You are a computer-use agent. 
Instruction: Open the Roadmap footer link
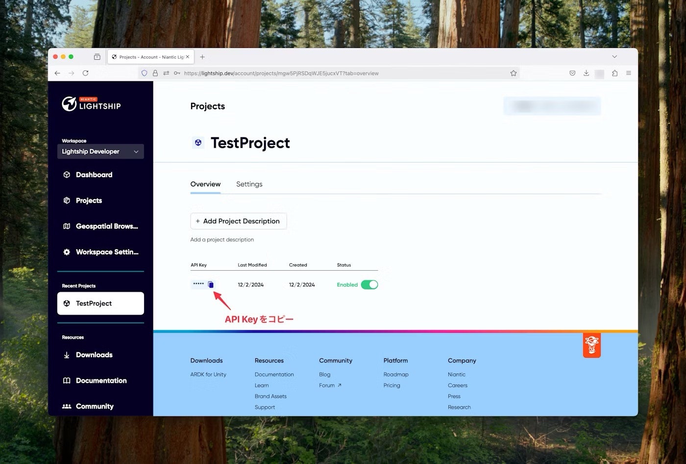tap(396, 374)
